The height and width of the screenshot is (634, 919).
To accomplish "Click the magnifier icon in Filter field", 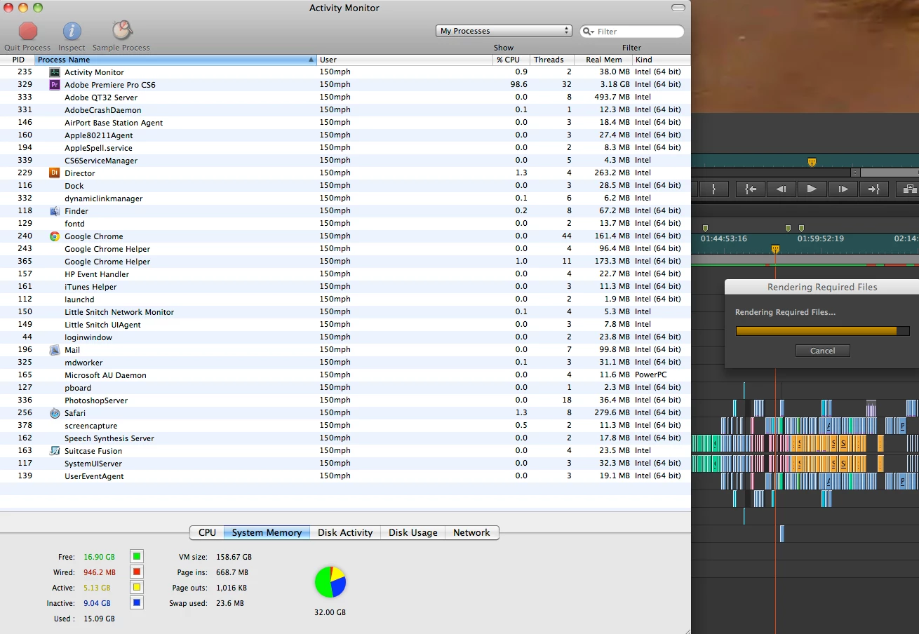I will tap(589, 32).
